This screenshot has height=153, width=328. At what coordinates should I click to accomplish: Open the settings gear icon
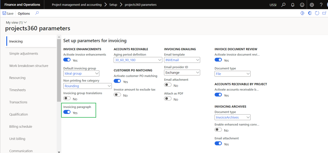pos(312,5)
